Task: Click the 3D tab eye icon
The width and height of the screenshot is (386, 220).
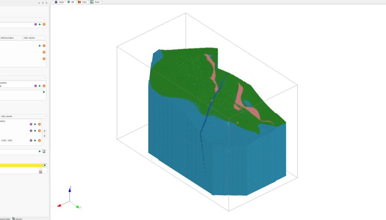Action: tap(68, 2)
